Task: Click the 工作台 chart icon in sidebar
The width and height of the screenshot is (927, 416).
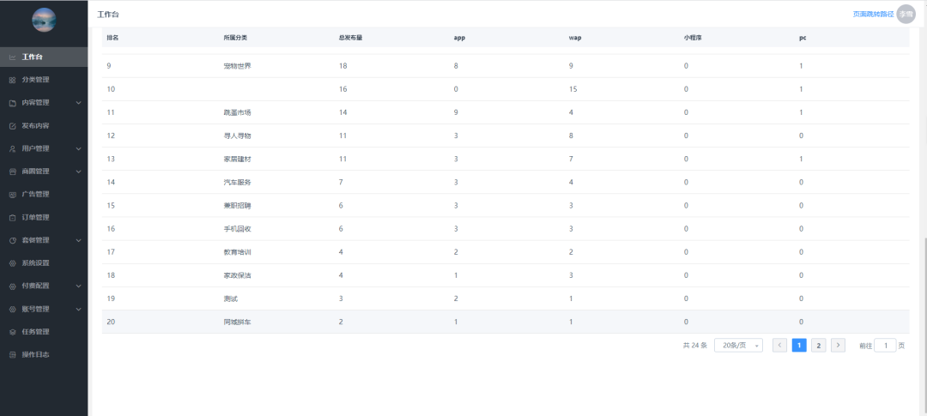Action: pos(12,57)
